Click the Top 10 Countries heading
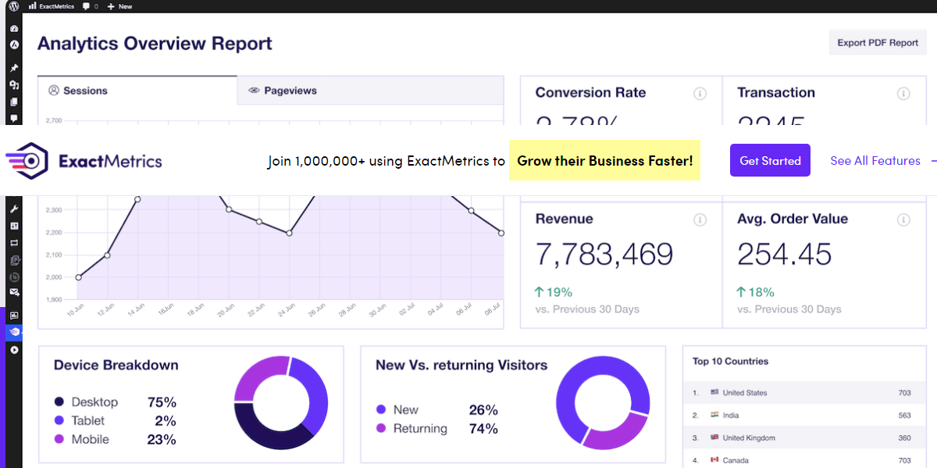Viewport: 937px width, 468px height. [x=730, y=361]
